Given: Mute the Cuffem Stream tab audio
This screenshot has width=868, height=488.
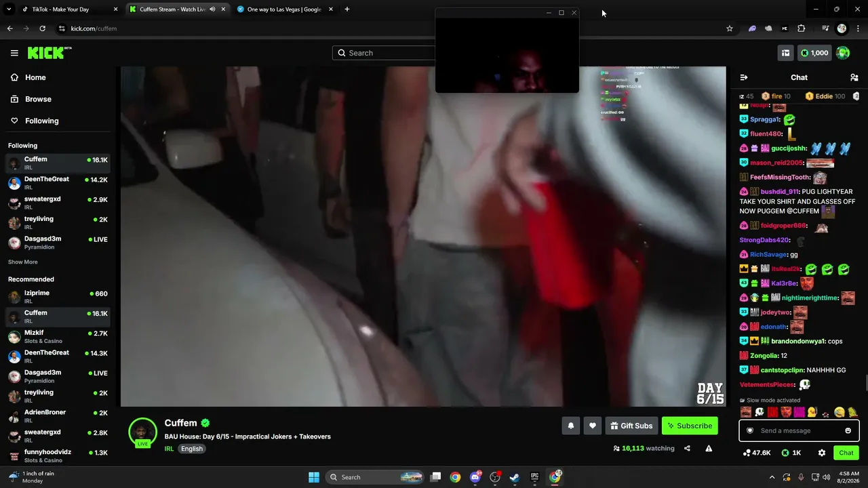Looking at the screenshot, I should (x=212, y=9).
